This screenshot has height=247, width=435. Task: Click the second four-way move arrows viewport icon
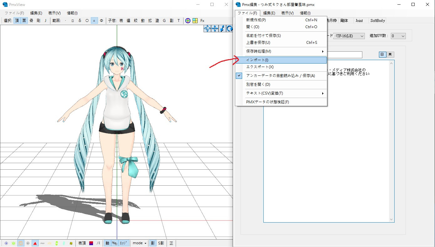[215, 28]
